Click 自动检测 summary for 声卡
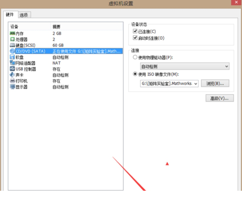 click(x=60, y=75)
